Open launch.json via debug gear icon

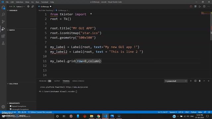click(x=28, y=7)
